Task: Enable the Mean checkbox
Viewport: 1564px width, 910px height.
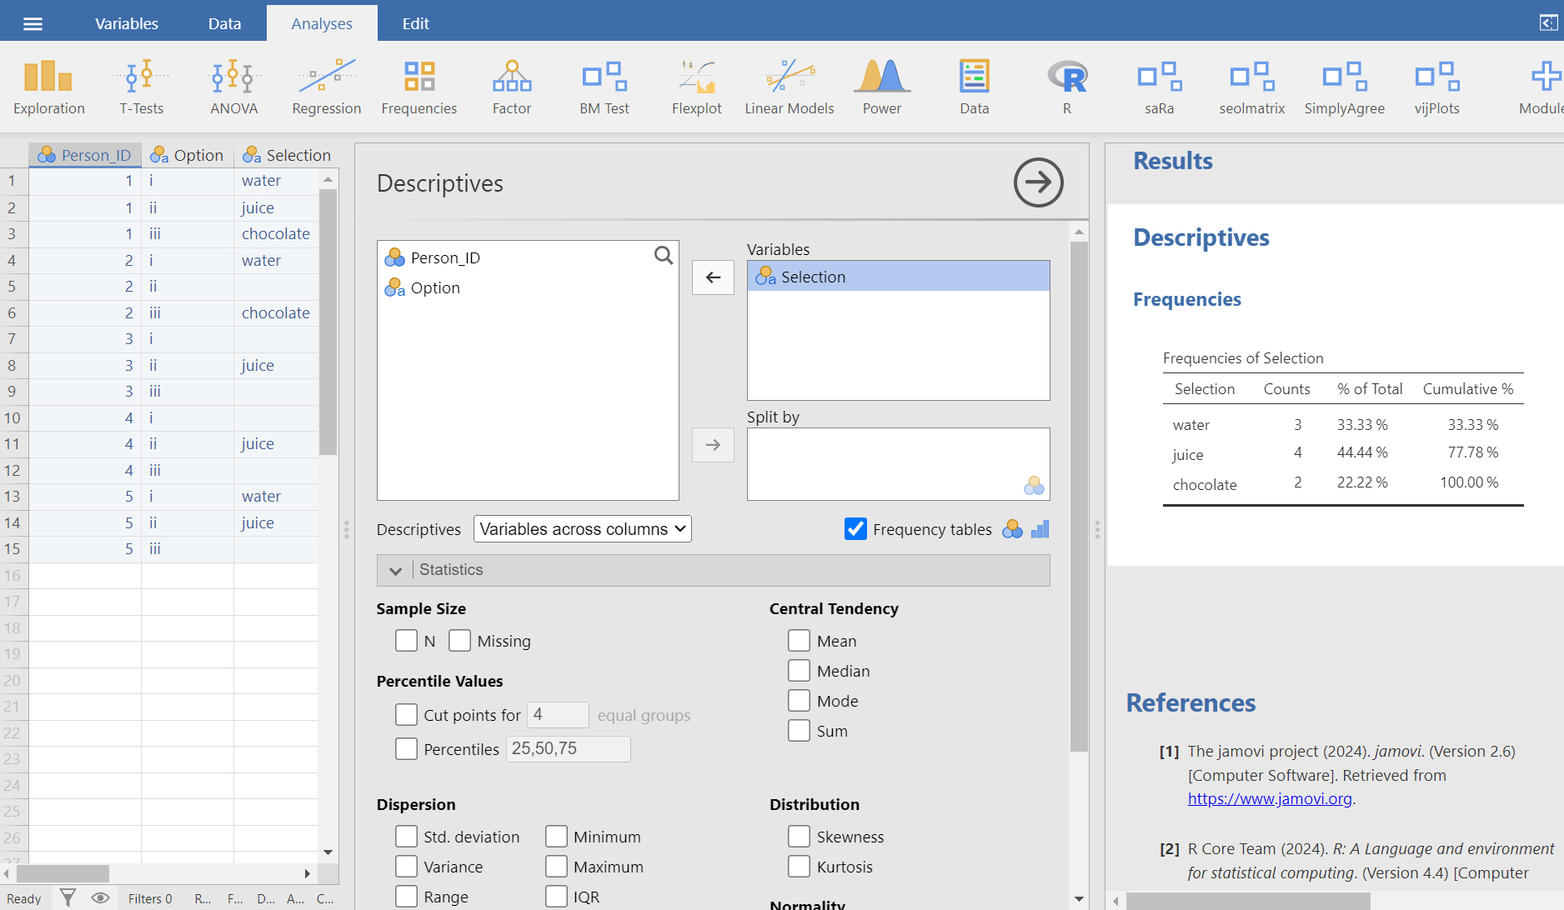Action: coord(799,641)
